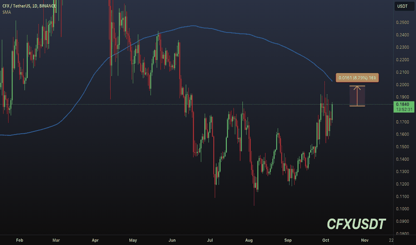Screen dimensions: 416x245
Task: Click the 0.1840 current price label
Action: [x=403, y=104]
